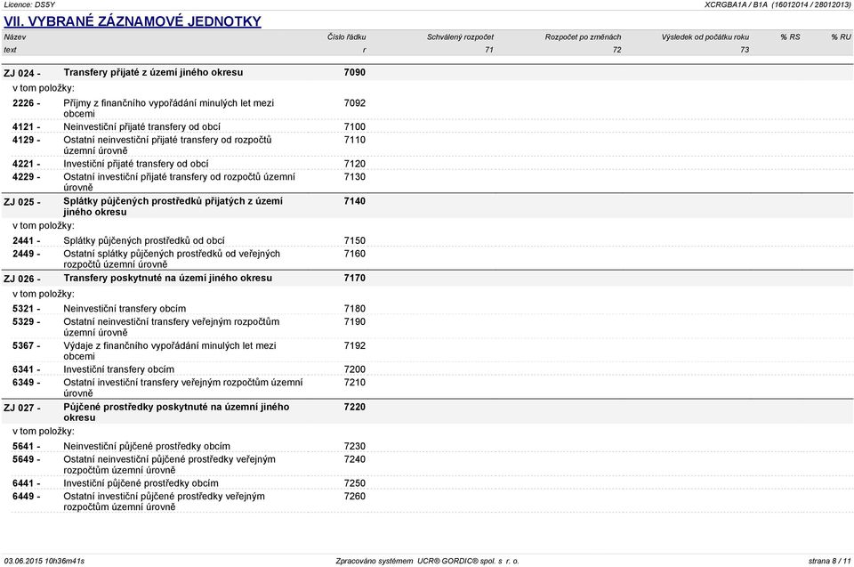Click row number '7140'
854x567 pixels.
tap(355, 201)
